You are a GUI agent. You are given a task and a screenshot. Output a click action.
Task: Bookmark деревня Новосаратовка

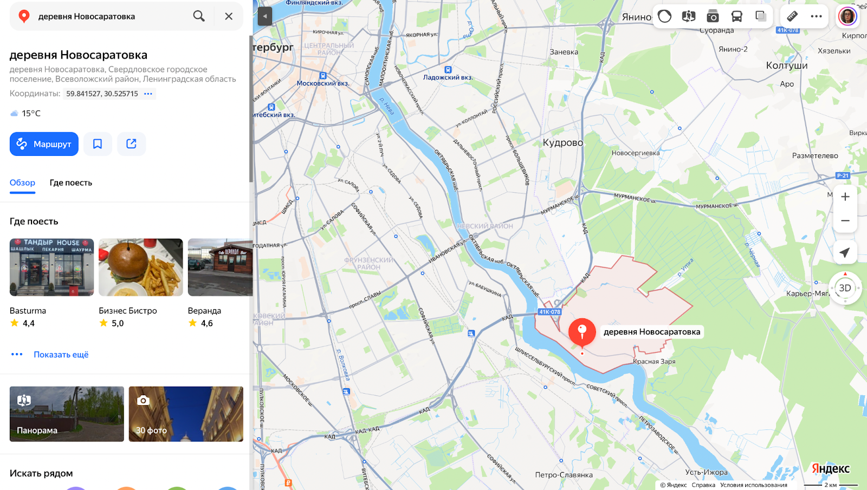pos(98,144)
